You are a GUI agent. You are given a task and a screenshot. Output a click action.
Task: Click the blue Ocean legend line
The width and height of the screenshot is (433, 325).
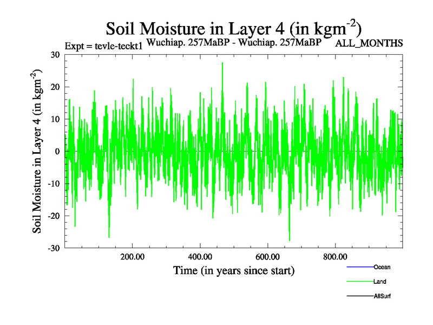pos(360,267)
